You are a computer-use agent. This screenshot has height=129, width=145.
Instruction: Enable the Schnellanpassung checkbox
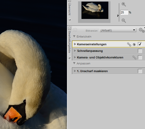tap(140, 51)
